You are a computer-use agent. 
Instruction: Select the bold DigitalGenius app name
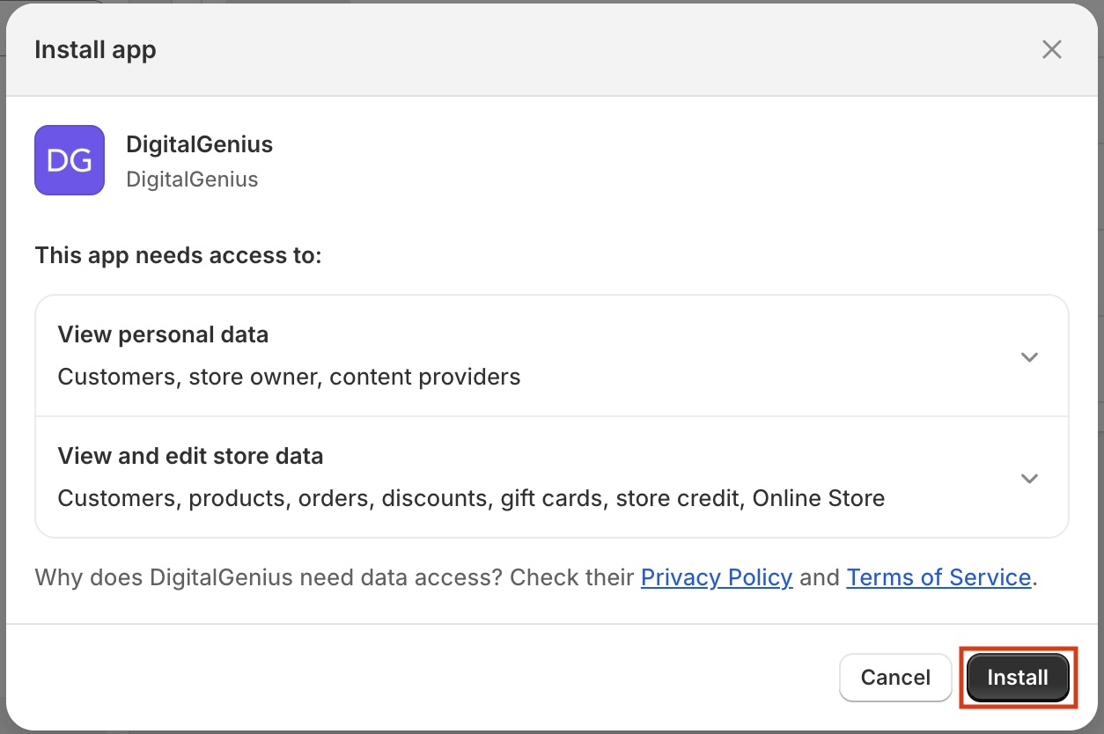click(x=200, y=144)
